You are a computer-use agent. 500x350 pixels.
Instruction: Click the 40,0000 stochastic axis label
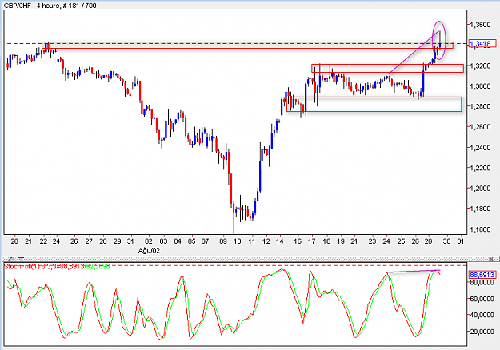coord(482,315)
